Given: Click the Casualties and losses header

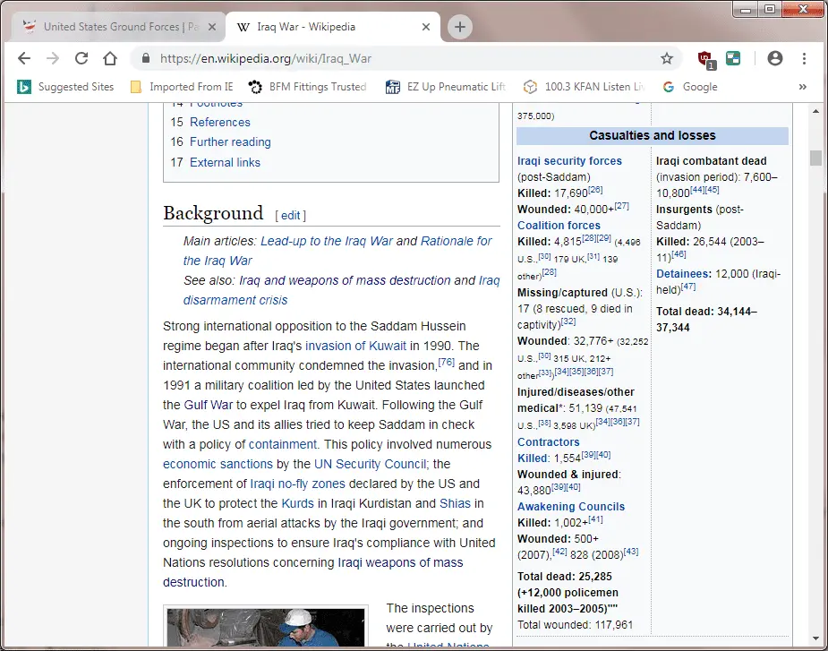Looking at the screenshot, I should pos(653,136).
